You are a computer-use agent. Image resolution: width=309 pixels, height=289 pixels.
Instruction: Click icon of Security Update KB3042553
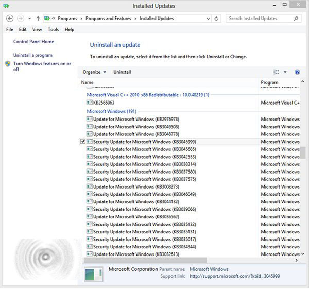point(90,156)
